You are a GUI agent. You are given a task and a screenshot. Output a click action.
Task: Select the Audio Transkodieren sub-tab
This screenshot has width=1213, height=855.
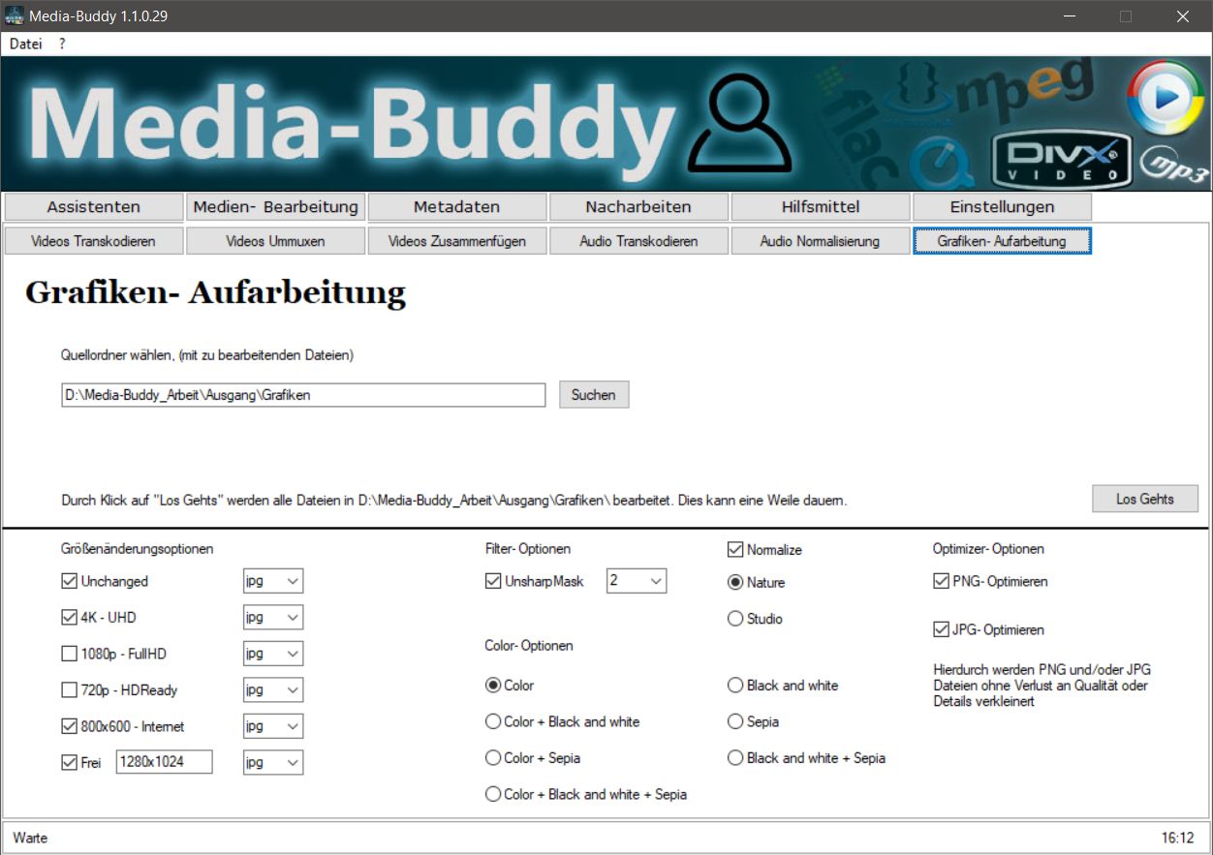click(x=638, y=241)
